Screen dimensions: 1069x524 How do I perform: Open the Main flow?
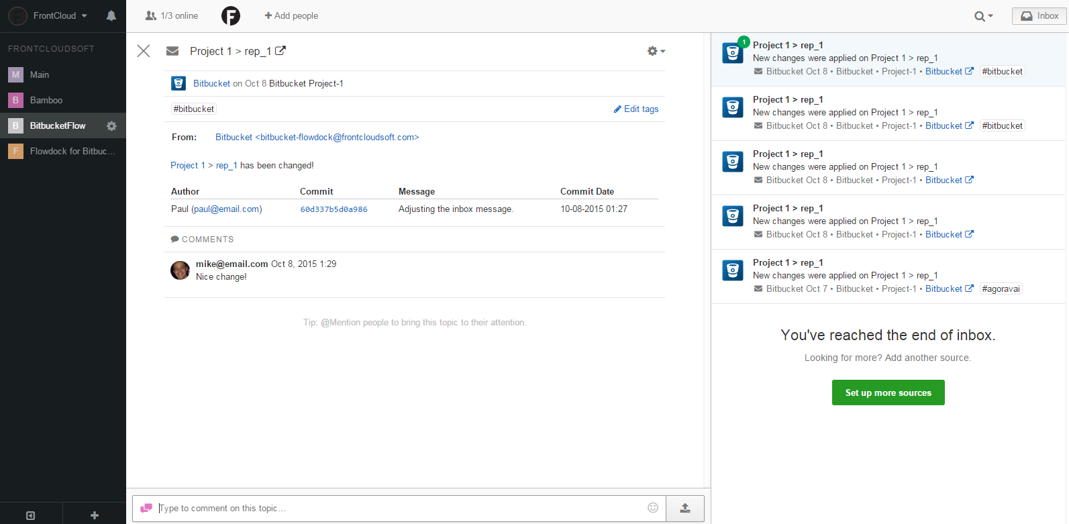[63, 74]
